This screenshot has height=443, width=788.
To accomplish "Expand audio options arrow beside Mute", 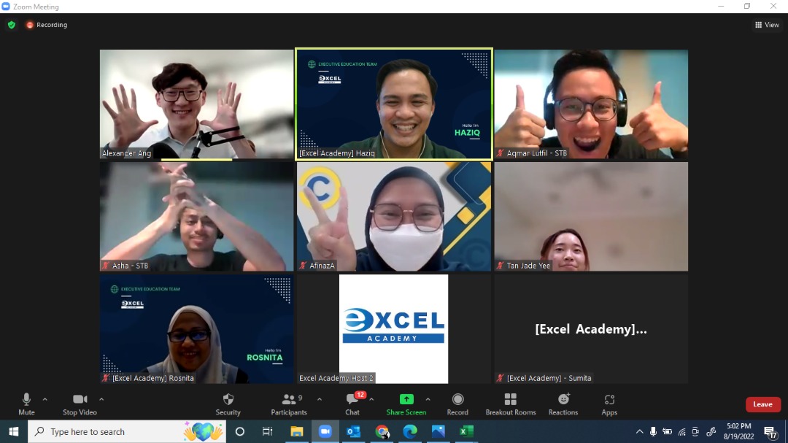I will coord(45,399).
